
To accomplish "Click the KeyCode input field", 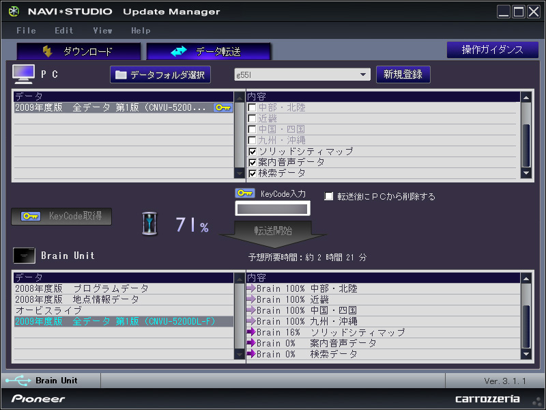I will coord(272,208).
